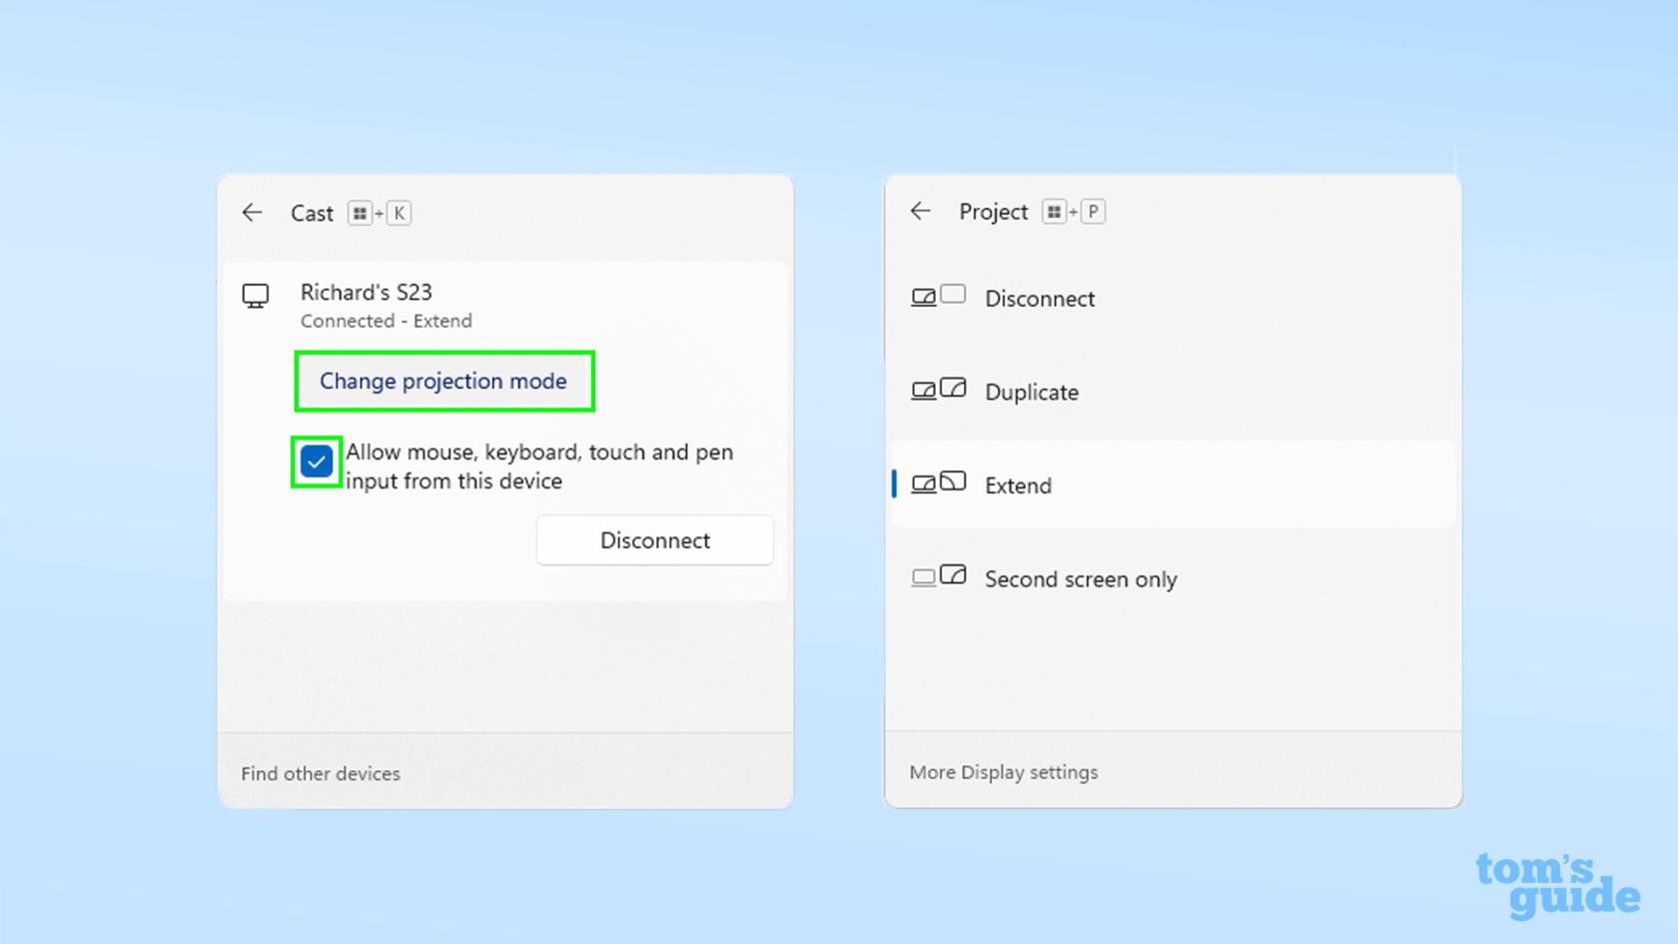Click the Cast panel title

pyautogui.click(x=312, y=213)
